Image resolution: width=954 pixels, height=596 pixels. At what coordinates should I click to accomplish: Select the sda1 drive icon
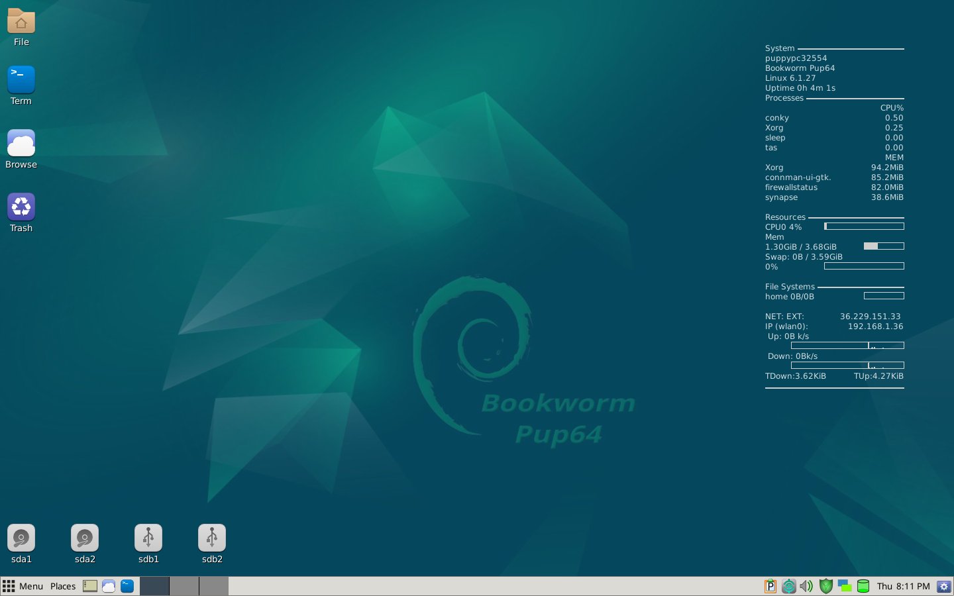[x=21, y=538]
